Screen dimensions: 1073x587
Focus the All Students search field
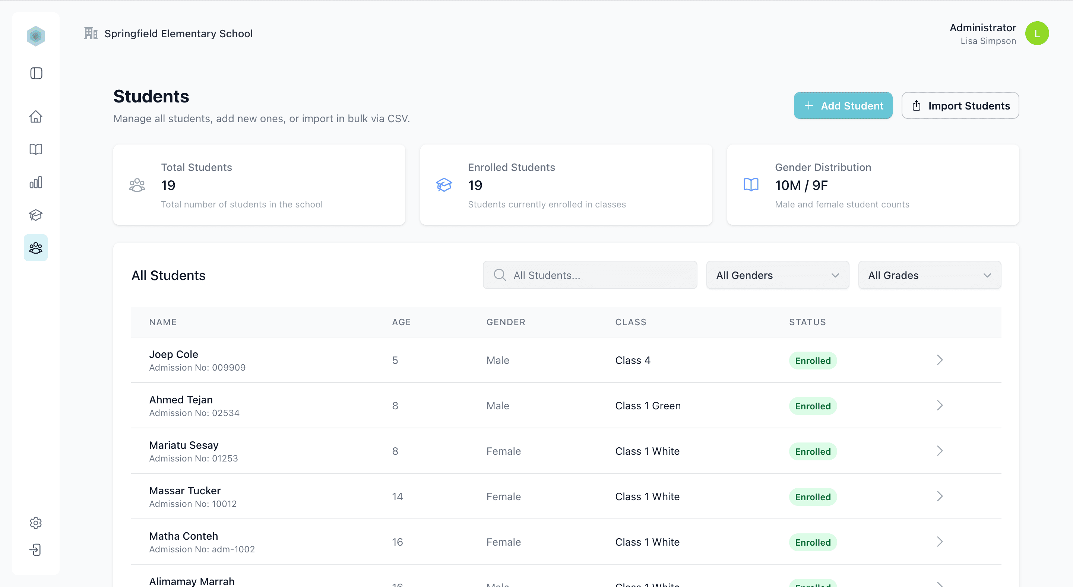[x=590, y=275]
